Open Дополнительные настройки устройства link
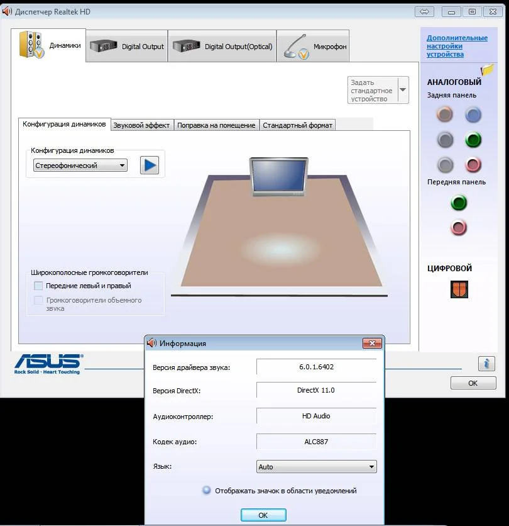509x526 pixels. [x=457, y=46]
